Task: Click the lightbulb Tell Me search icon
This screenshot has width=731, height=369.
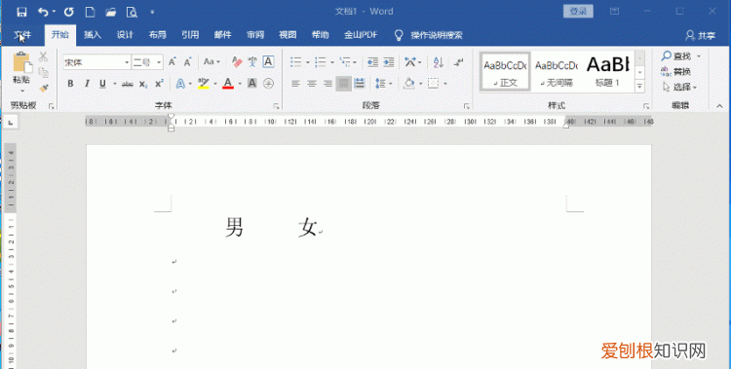Action: click(x=399, y=35)
